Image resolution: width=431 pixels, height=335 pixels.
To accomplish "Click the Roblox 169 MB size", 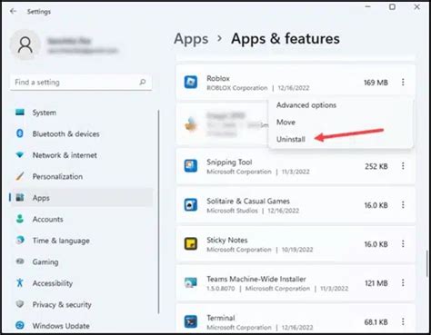I will [x=376, y=83].
